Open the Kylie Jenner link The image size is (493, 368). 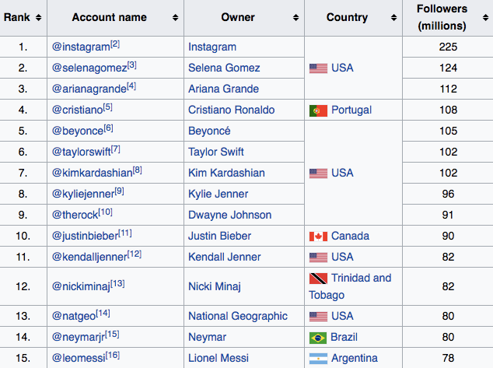(219, 194)
